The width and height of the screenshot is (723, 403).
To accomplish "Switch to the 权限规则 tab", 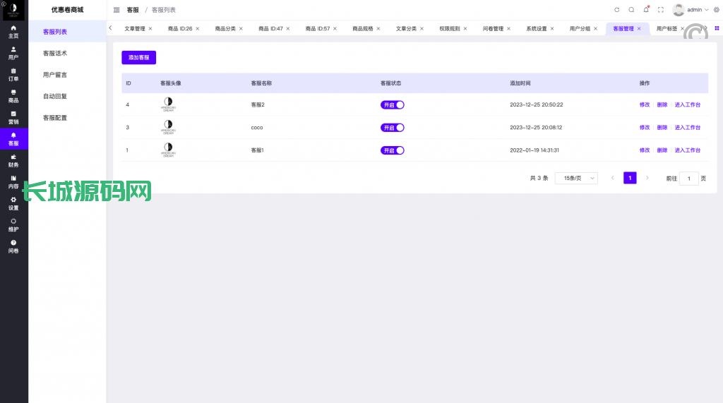I will tap(450, 29).
